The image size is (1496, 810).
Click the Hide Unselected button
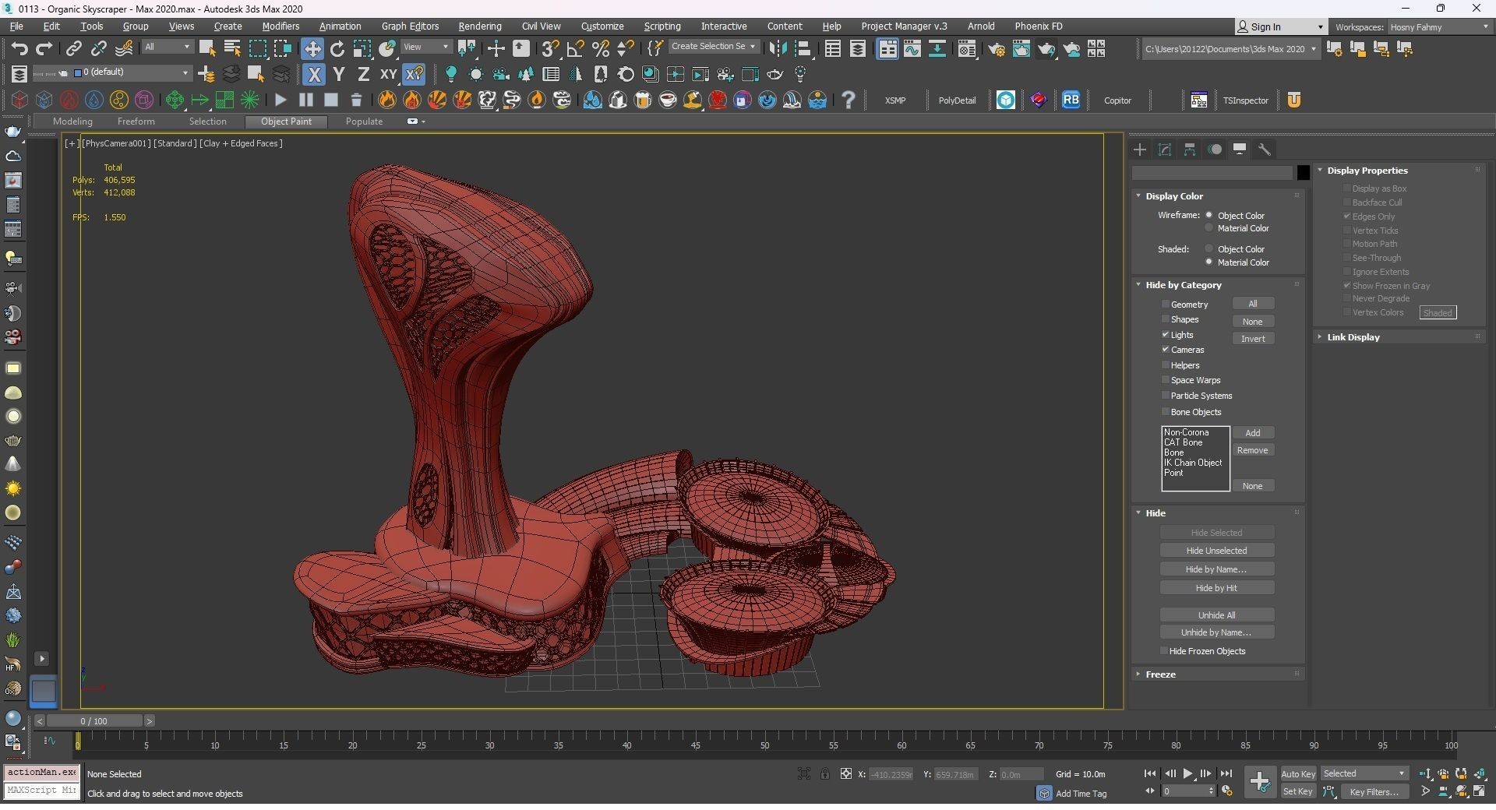(x=1216, y=551)
